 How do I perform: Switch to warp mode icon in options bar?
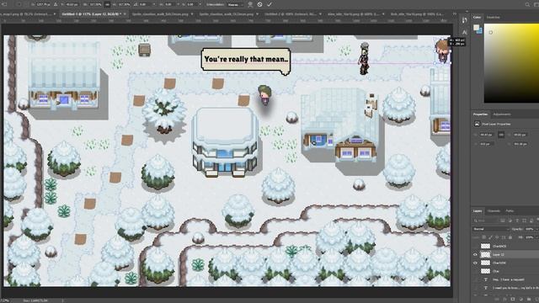point(250,4)
